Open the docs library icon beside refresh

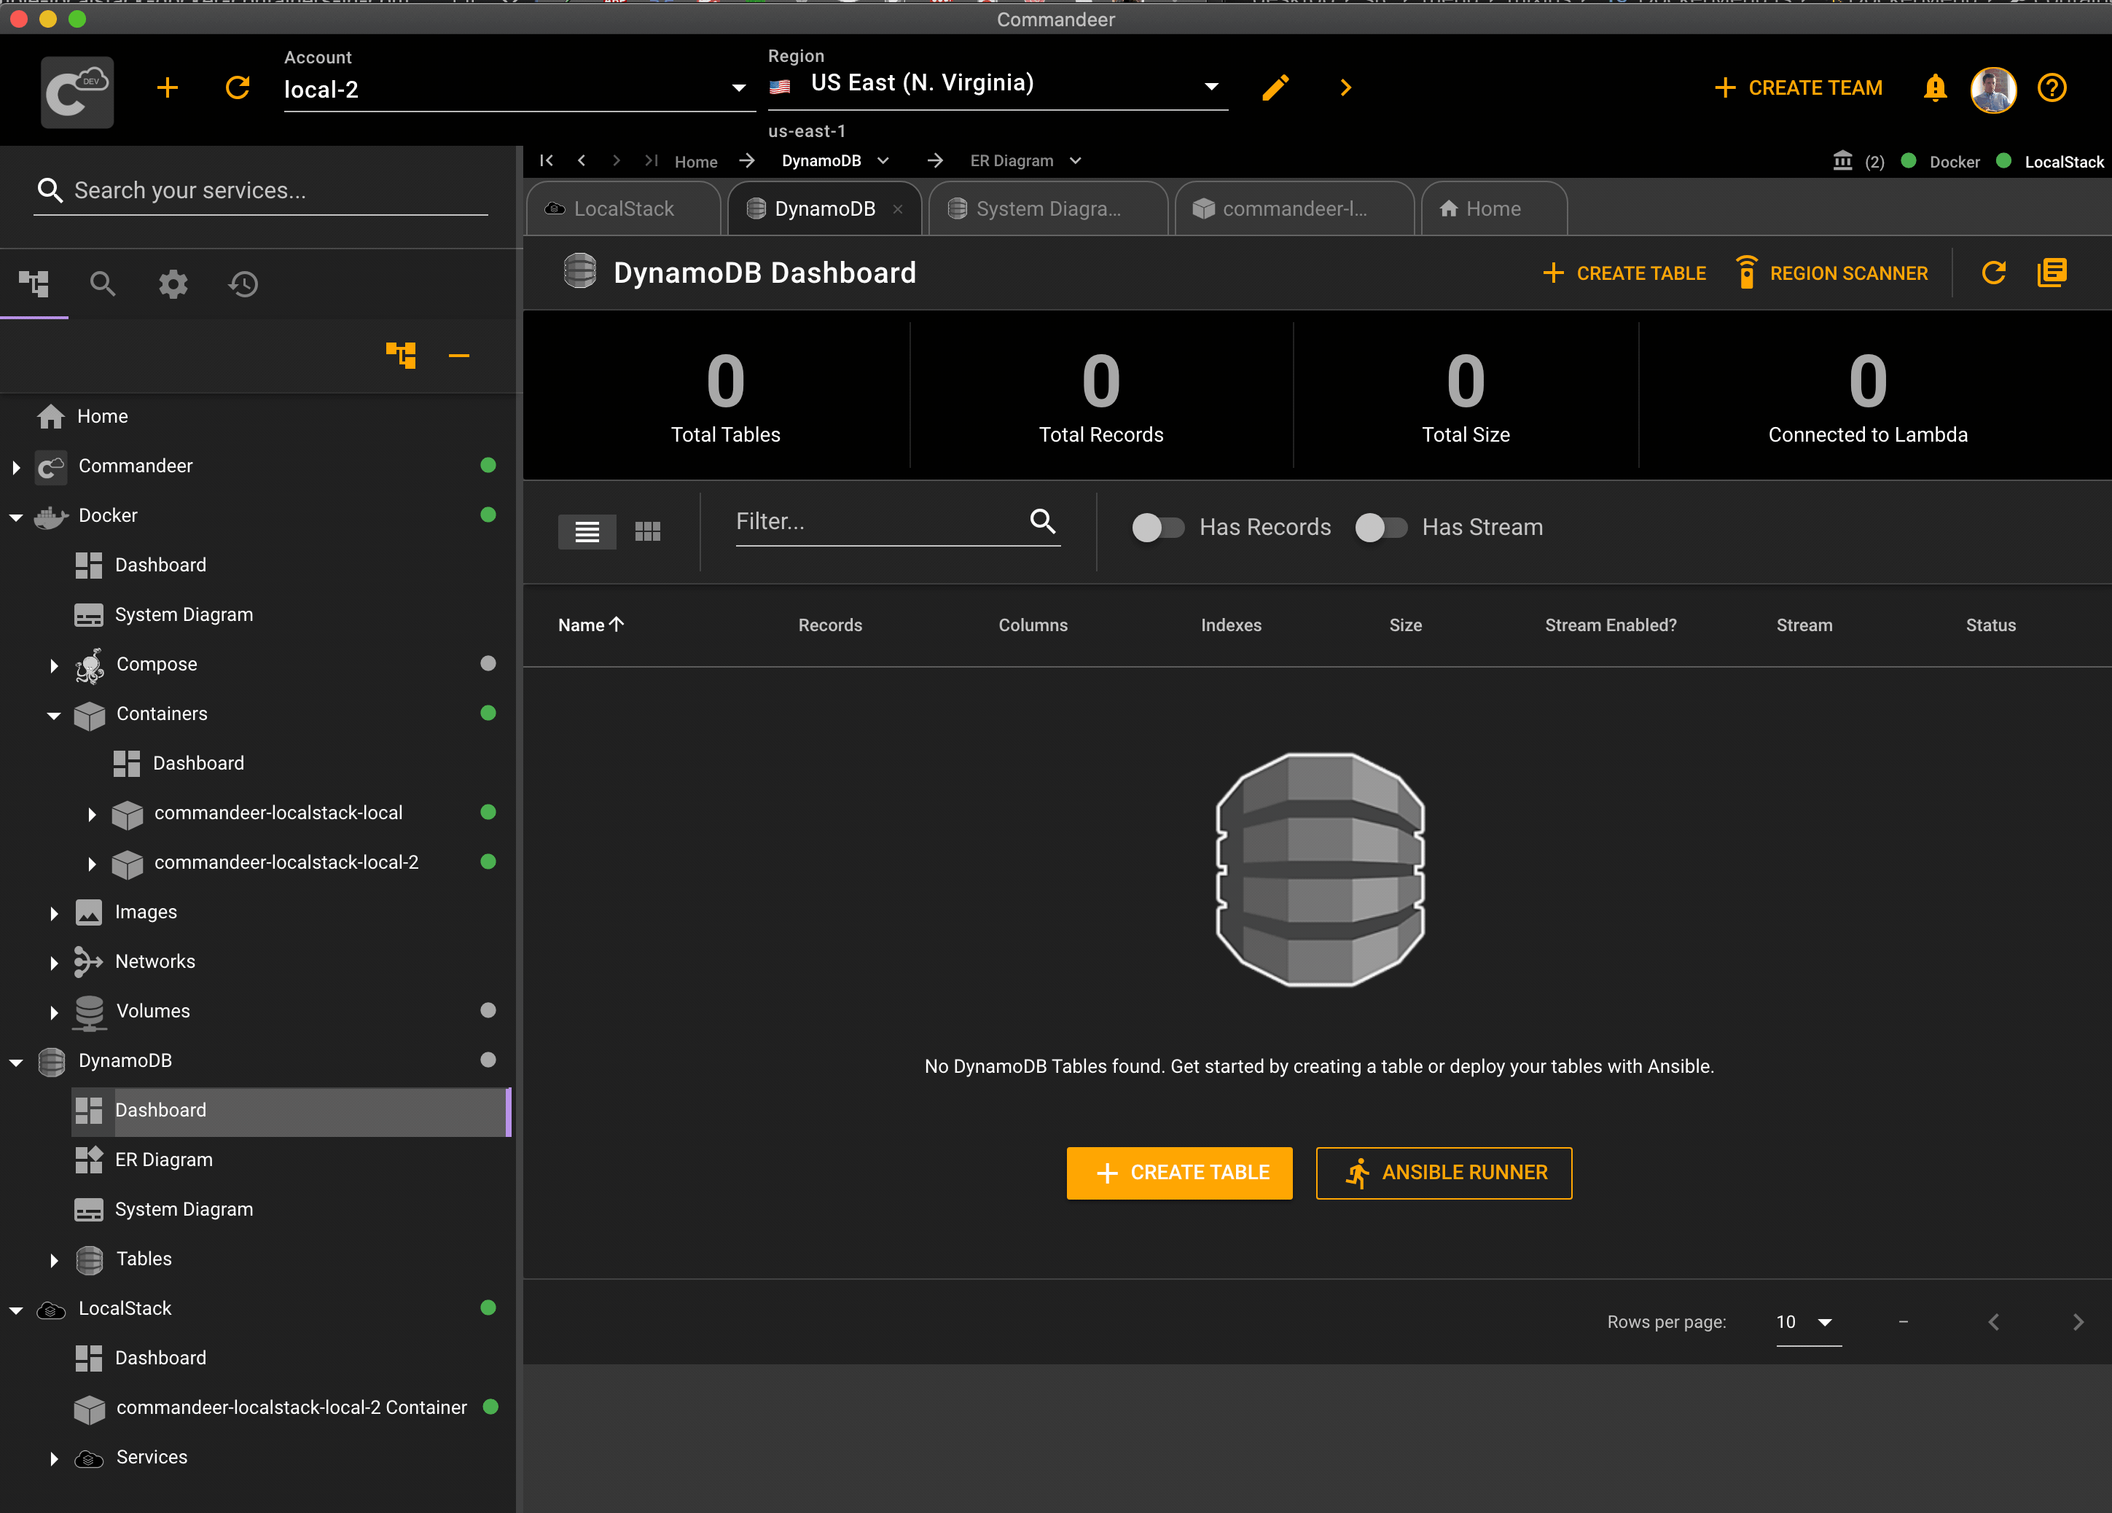(2052, 273)
